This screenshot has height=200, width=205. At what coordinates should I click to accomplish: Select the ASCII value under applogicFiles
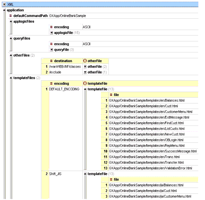pyautogui.click(x=86, y=27)
